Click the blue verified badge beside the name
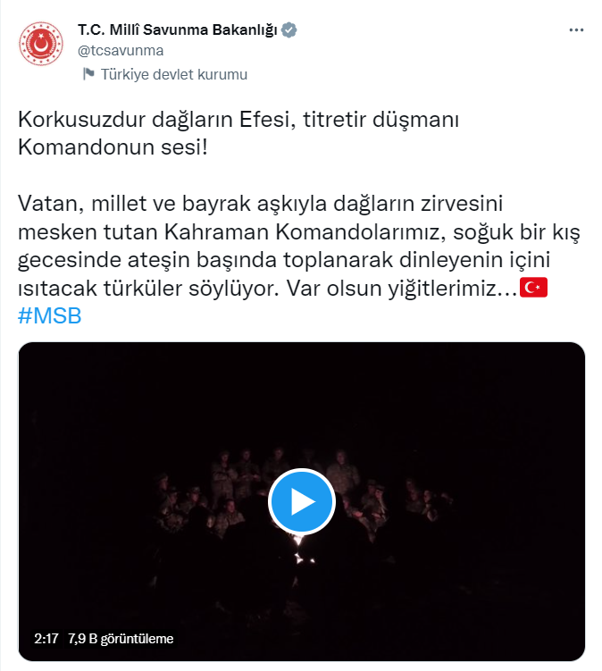 pyautogui.click(x=289, y=30)
